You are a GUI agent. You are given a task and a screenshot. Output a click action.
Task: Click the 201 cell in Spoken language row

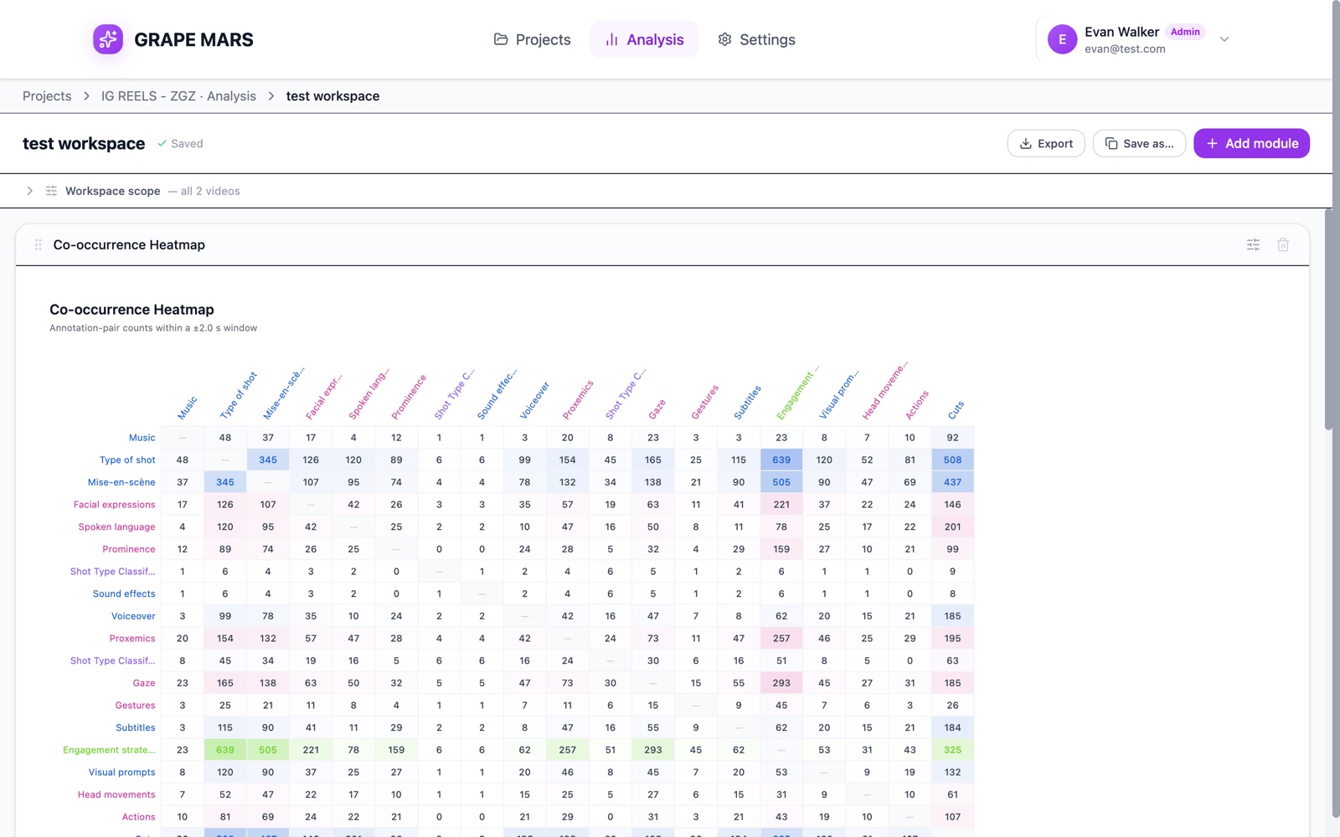pyautogui.click(x=952, y=526)
